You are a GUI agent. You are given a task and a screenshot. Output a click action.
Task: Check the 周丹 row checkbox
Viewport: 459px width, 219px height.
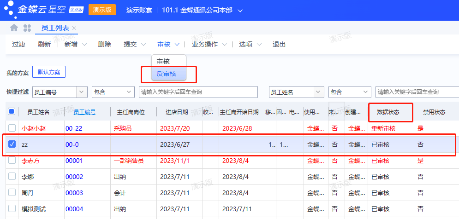tap(12, 192)
